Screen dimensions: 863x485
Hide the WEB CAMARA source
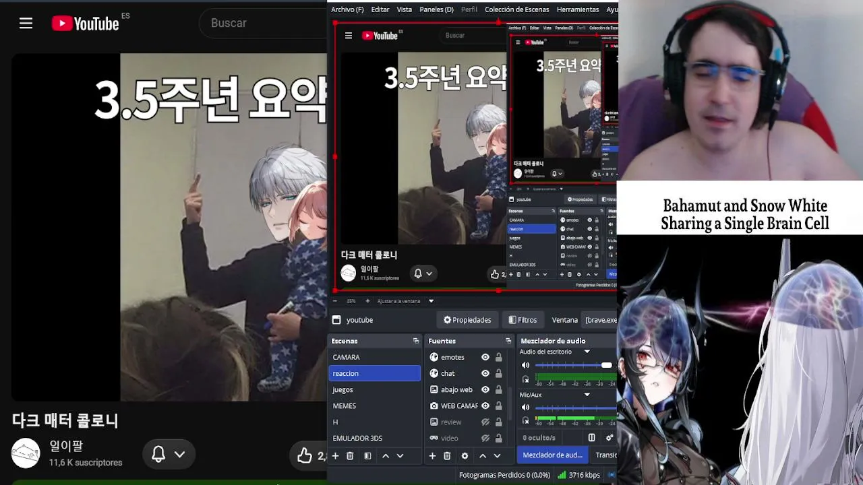point(485,406)
